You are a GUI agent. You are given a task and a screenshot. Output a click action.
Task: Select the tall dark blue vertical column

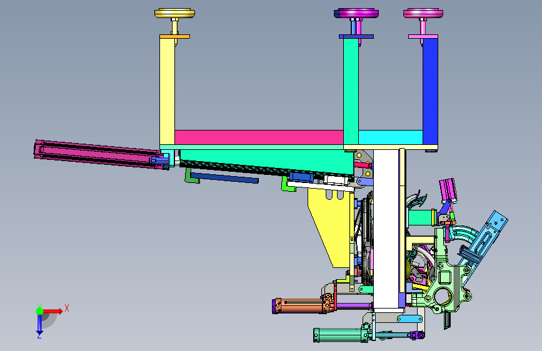click(430, 91)
